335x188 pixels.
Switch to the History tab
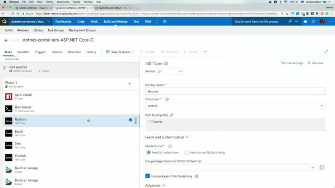91,52
